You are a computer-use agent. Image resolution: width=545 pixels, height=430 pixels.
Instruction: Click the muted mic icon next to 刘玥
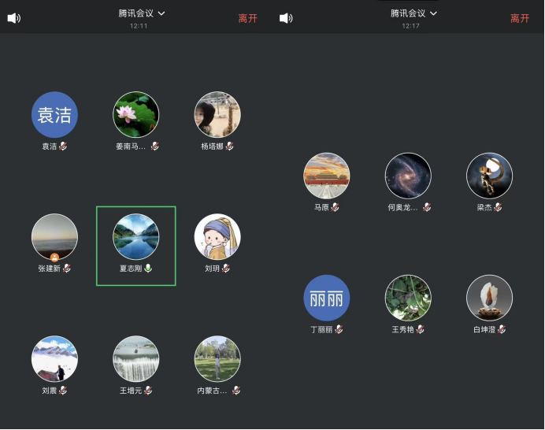(x=226, y=269)
